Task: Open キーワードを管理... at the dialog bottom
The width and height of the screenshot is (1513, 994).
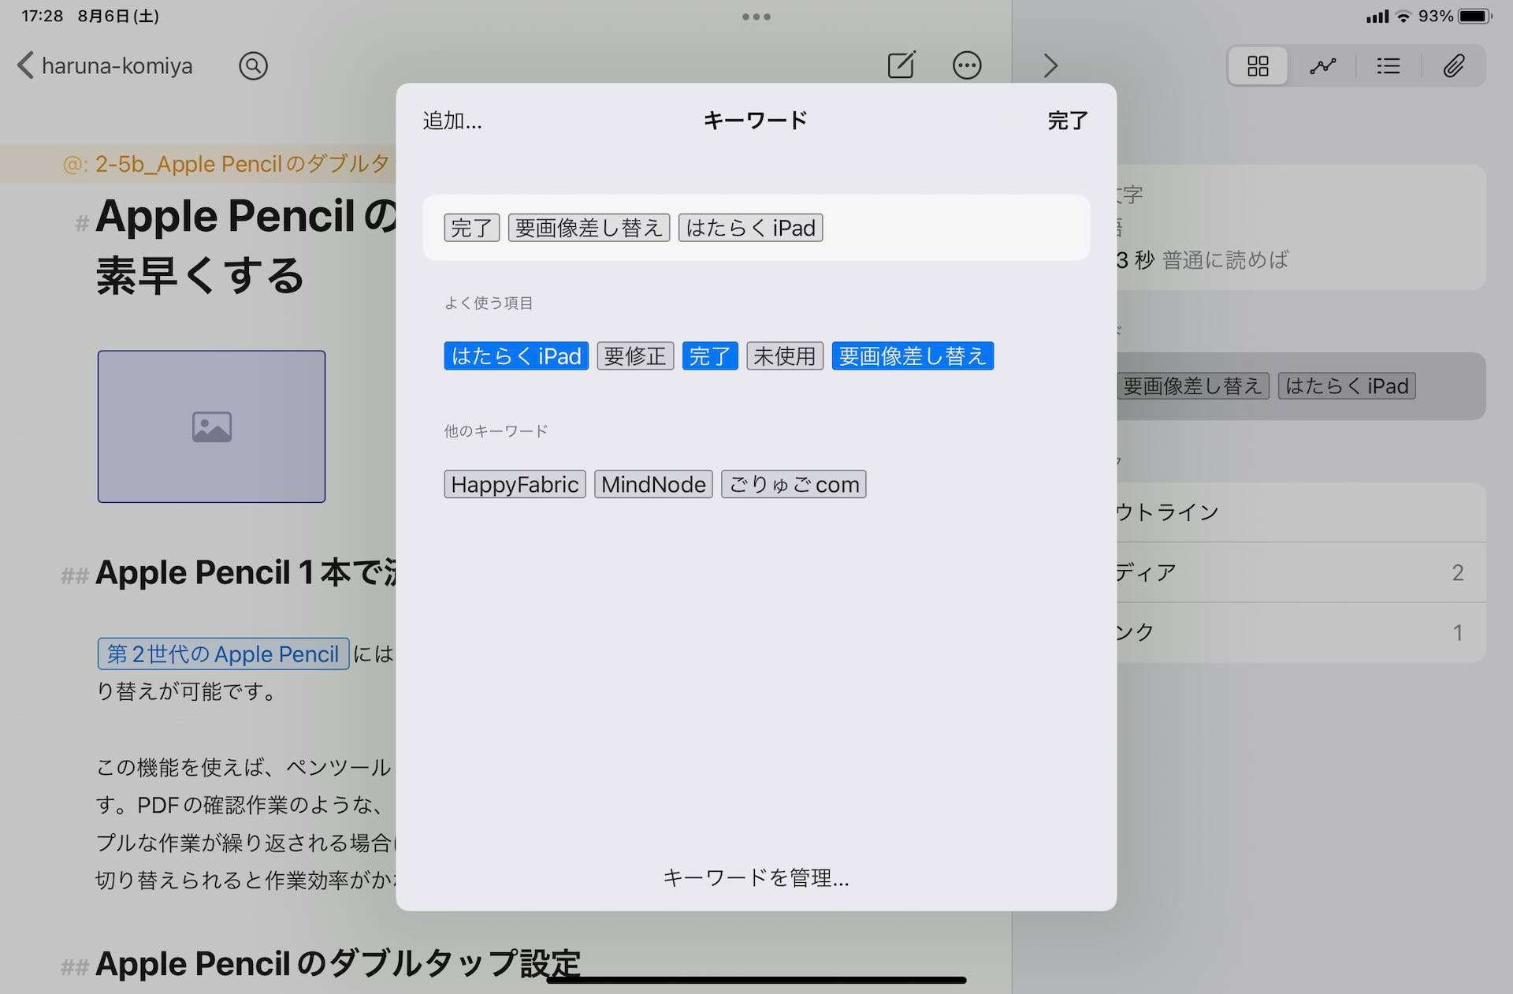Action: point(756,877)
